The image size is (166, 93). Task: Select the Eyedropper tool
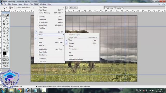coord(7,46)
